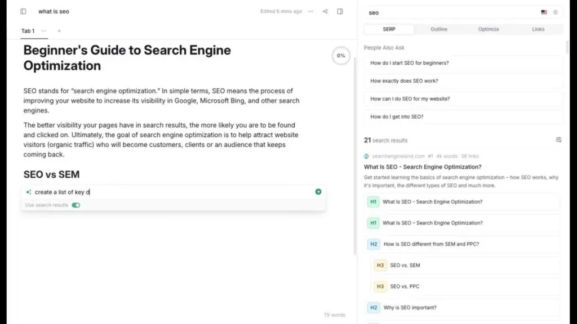Switch to the Optimize tab
Screen dimensions: 577x324
[x=489, y=29]
